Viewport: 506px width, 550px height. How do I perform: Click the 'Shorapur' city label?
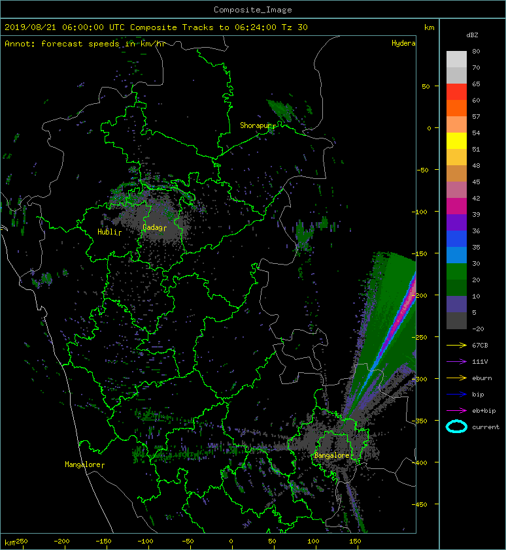(x=256, y=125)
